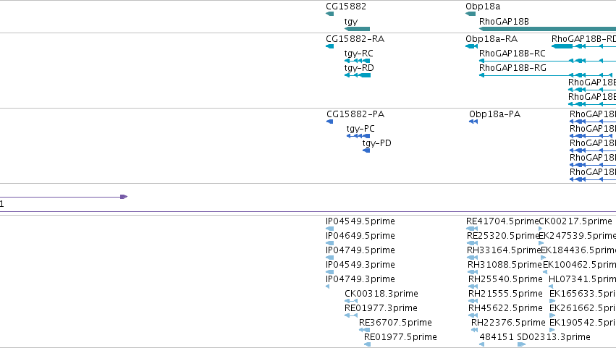Click the CK00318.3prime EST label

click(381, 294)
